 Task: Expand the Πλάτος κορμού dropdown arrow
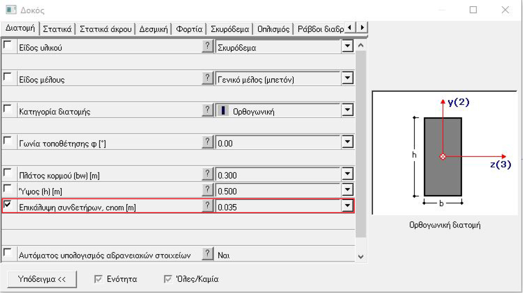pos(347,174)
